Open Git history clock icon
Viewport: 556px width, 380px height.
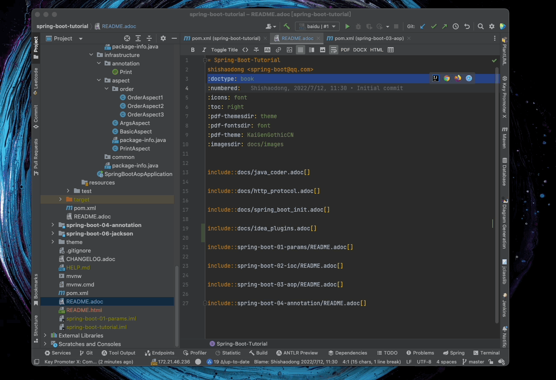pos(456,26)
